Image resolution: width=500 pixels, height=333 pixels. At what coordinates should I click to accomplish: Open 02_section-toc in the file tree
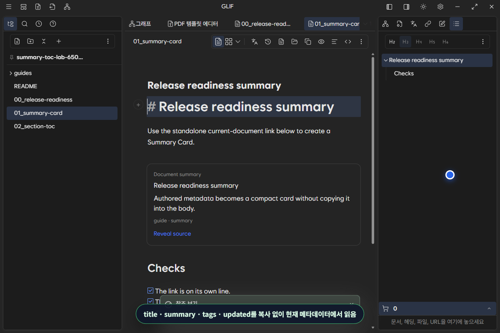pos(62,126)
